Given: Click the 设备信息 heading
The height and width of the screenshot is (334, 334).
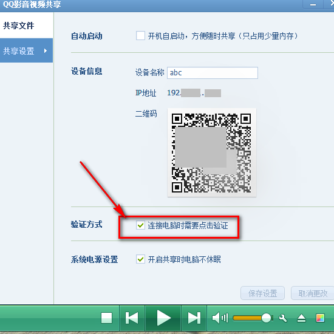Looking at the screenshot, I should (x=86, y=71).
